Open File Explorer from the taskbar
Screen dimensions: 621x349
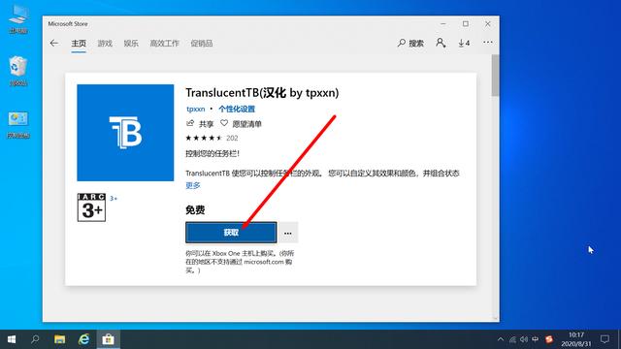(60, 339)
